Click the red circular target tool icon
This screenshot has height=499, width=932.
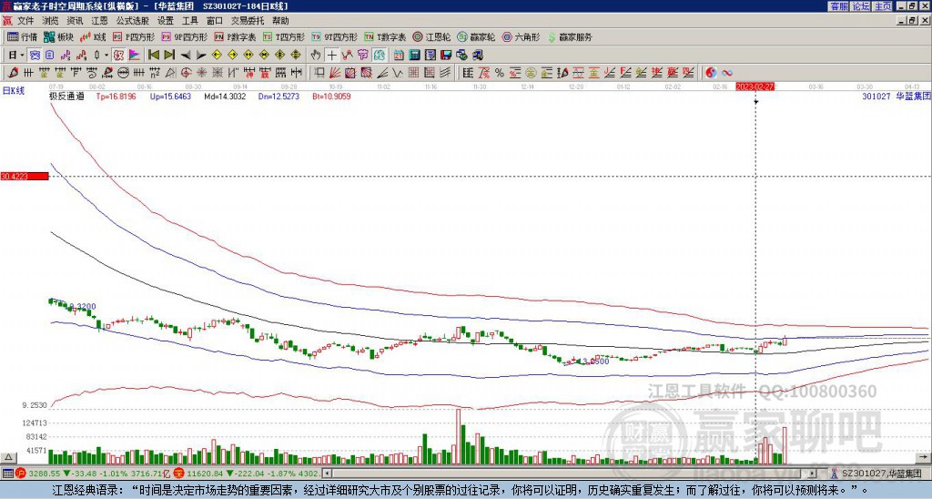click(x=186, y=73)
